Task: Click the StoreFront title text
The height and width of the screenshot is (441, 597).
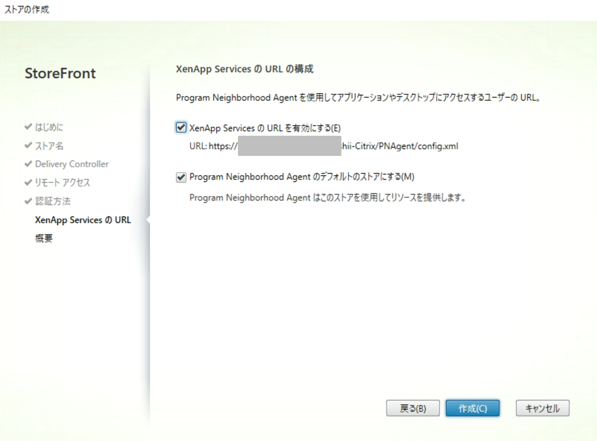Action: pyautogui.click(x=60, y=73)
